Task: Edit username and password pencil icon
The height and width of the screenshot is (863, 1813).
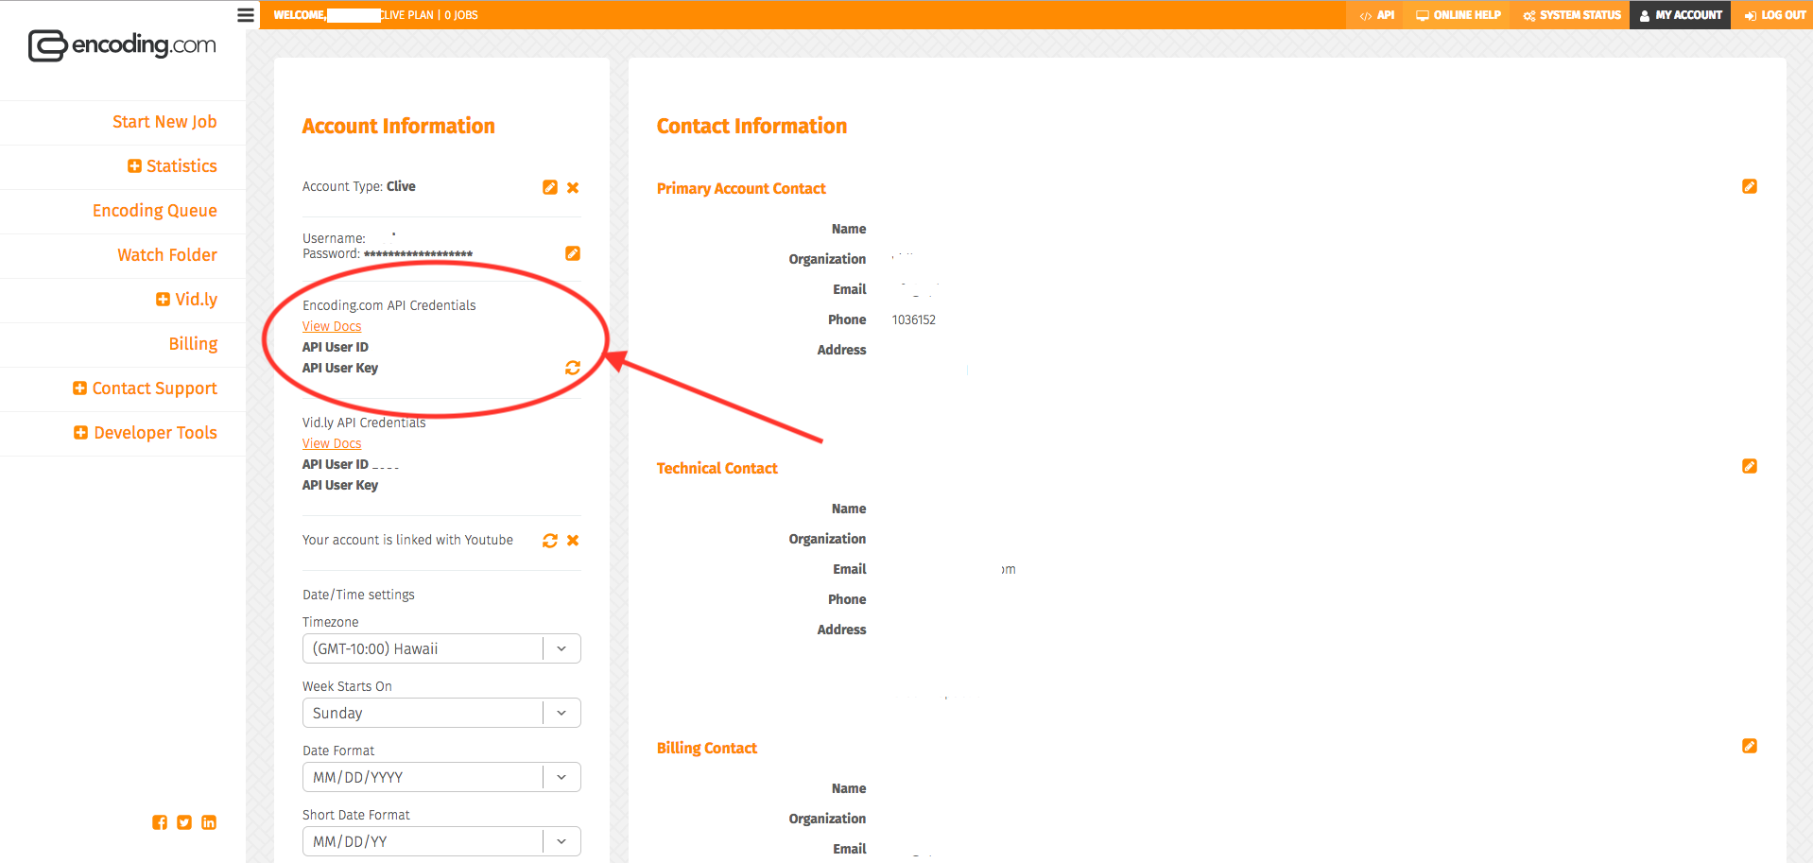Action: click(x=573, y=253)
